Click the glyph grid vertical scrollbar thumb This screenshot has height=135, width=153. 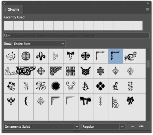tap(148, 64)
